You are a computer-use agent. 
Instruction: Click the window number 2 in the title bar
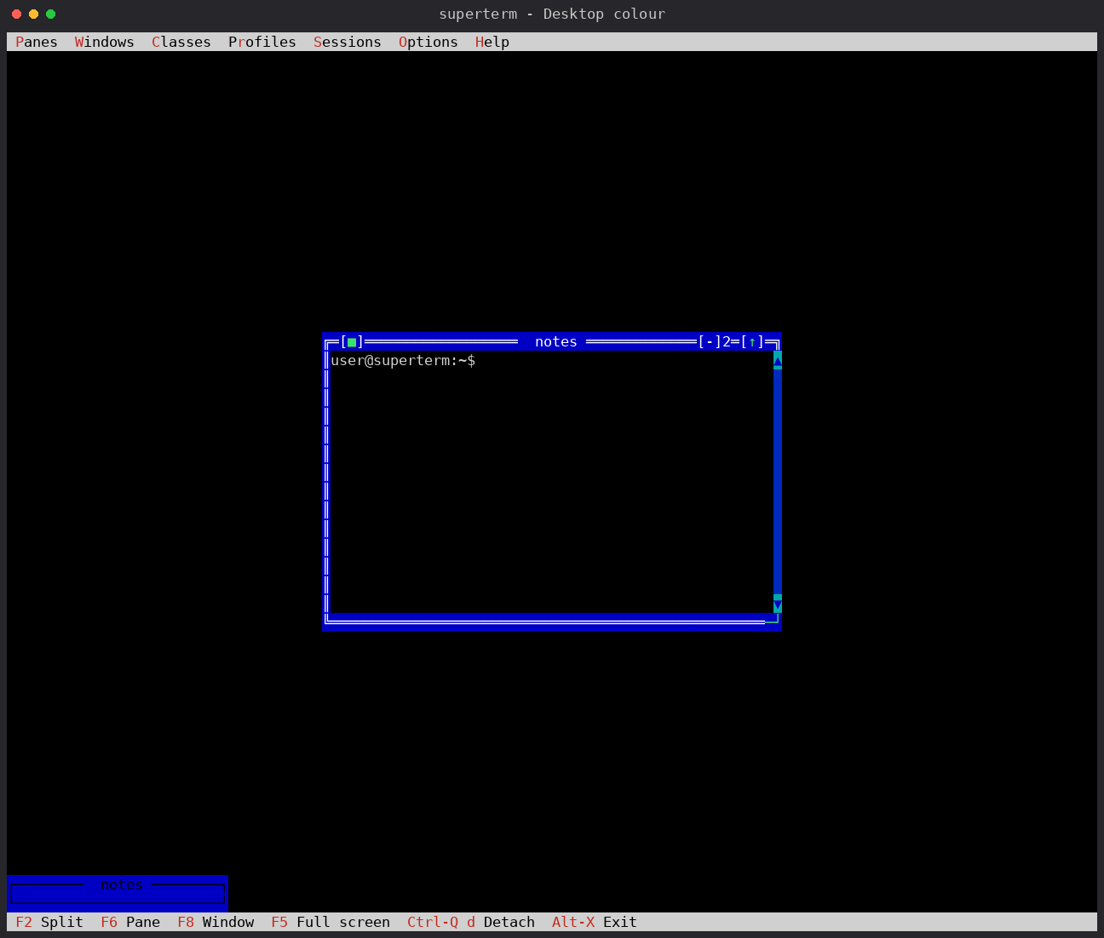[727, 342]
